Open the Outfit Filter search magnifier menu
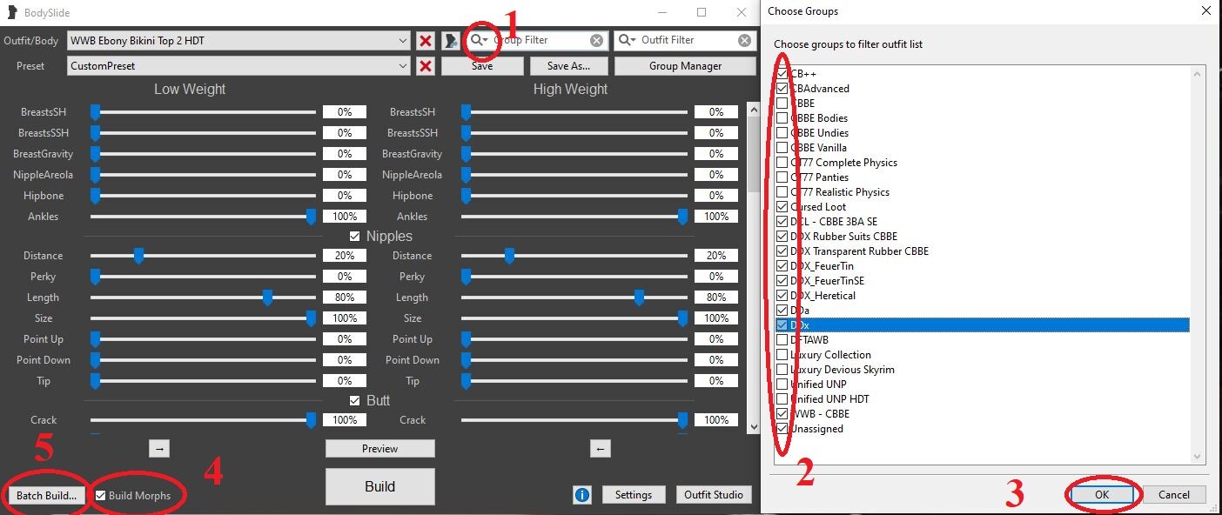Screen dimensions: 1222x515 (x=628, y=40)
